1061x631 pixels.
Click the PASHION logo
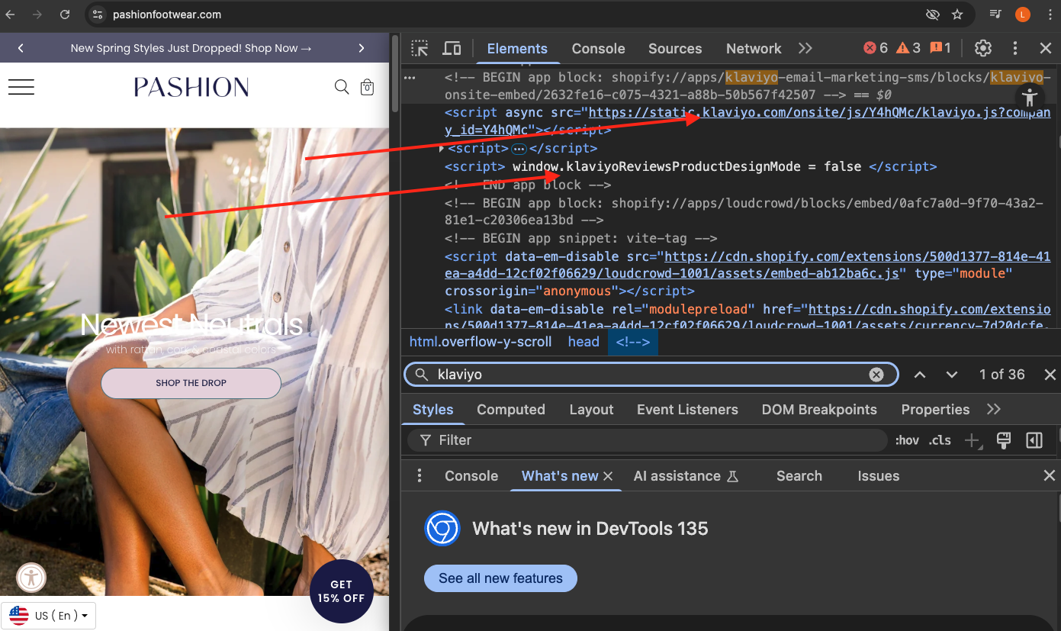(x=191, y=87)
